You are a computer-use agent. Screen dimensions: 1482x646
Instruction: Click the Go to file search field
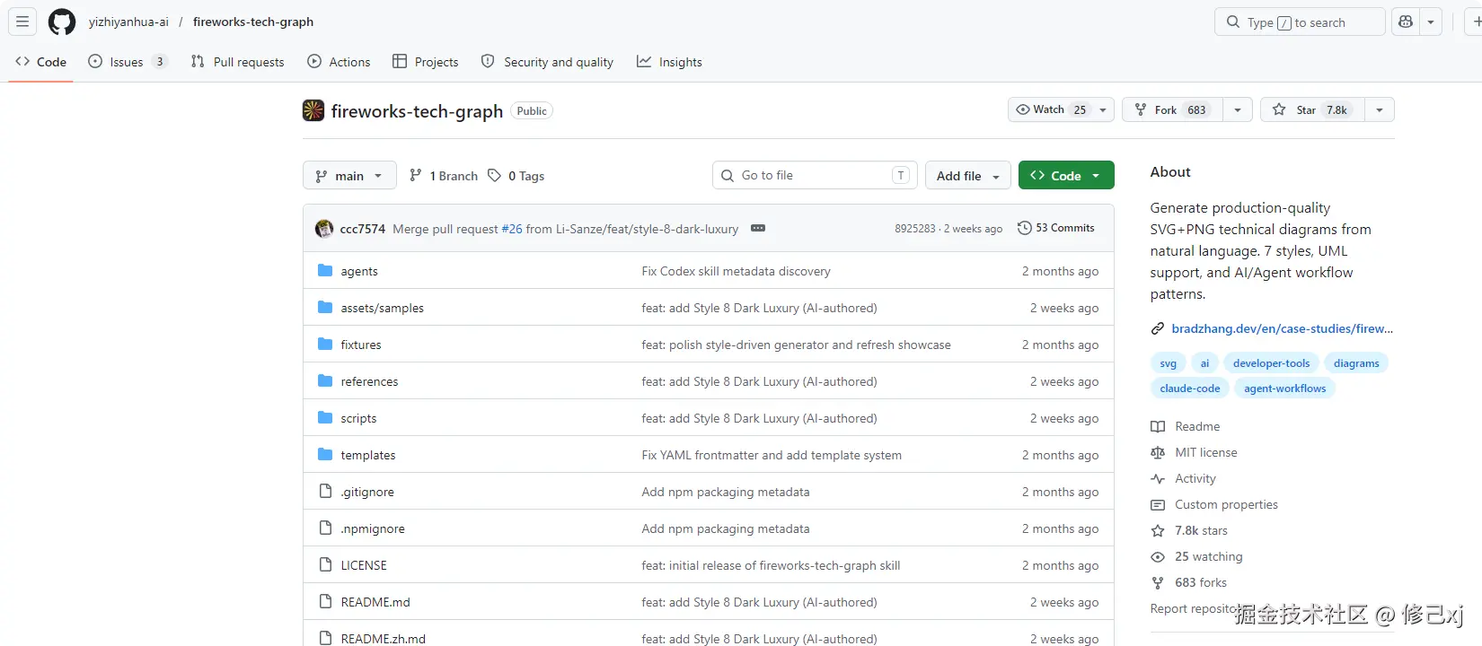click(815, 175)
